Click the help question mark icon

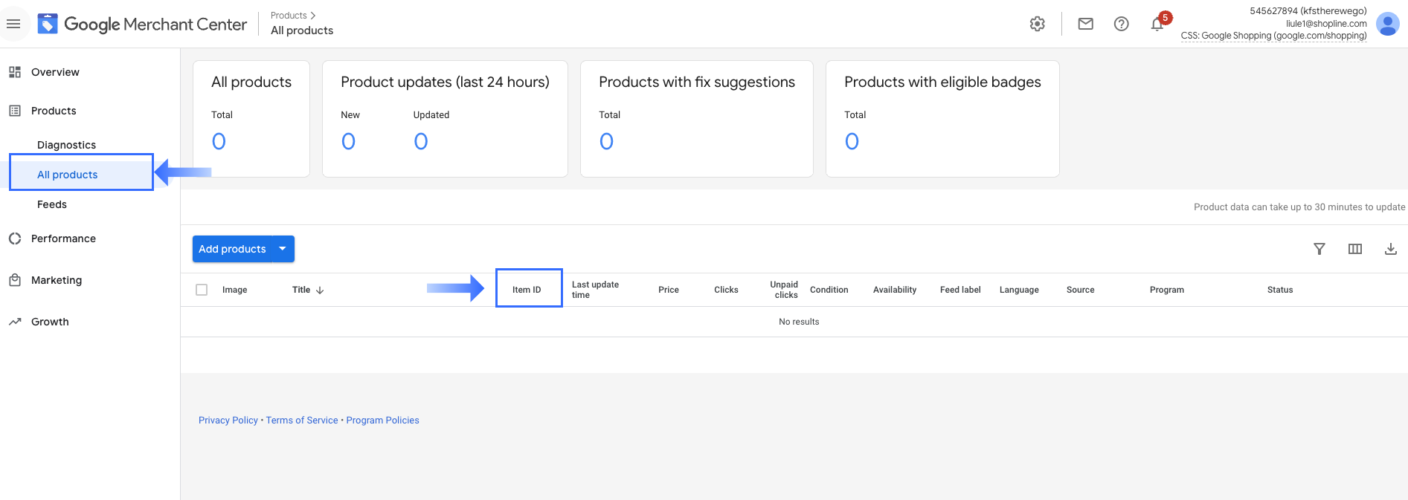click(x=1122, y=24)
